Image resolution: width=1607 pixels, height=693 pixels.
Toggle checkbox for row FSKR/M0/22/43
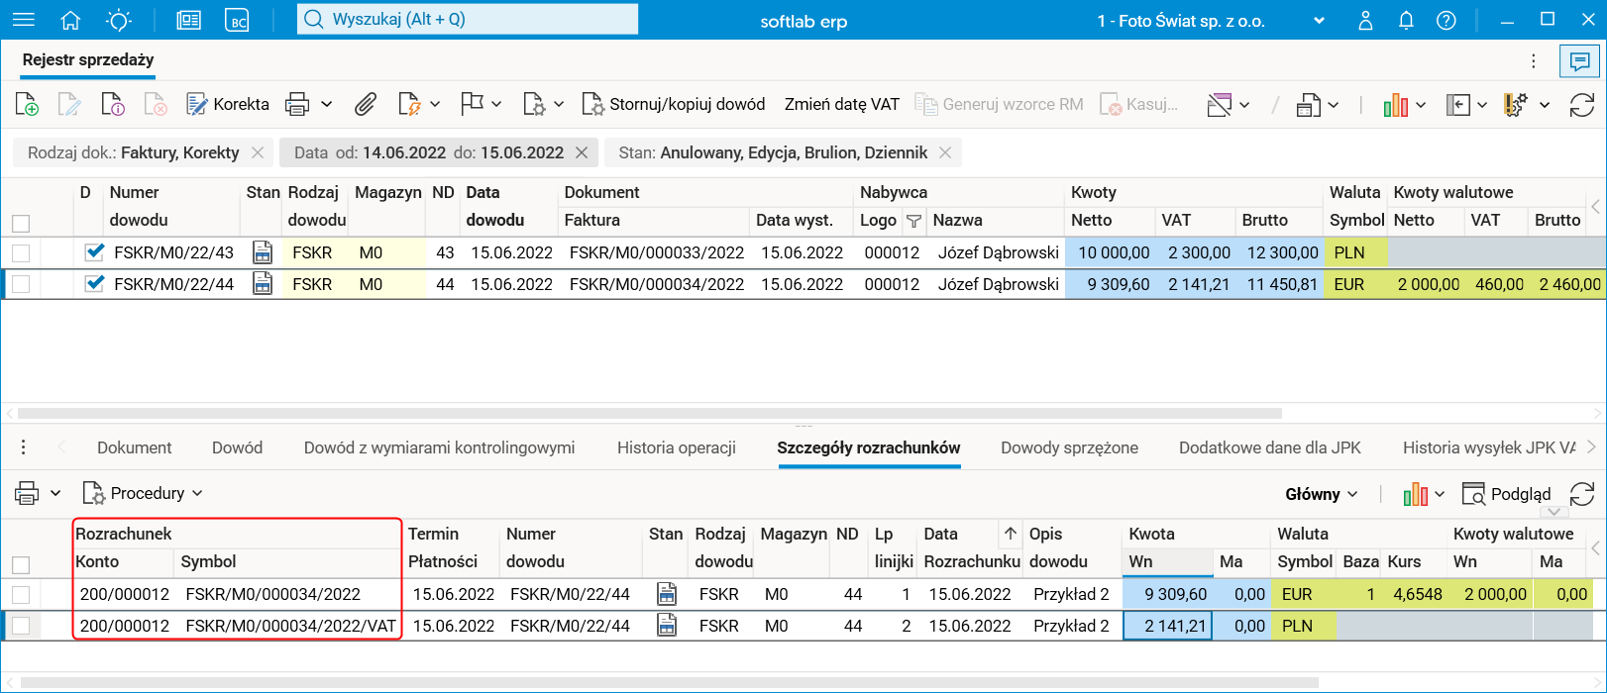(x=21, y=253)
